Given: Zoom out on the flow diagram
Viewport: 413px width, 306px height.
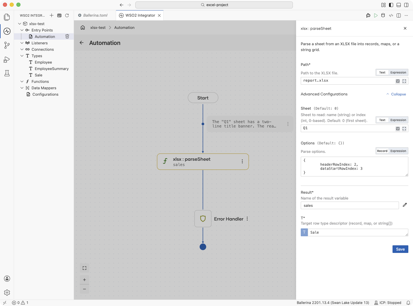Looking at the screenshot, I should [x=84, y=289].
